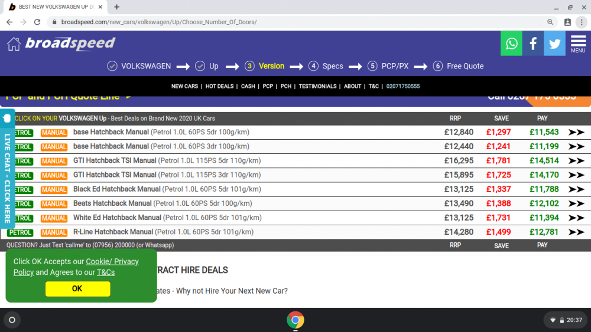Click the zoom magnifier in address bar
Image resolution: width=591 pixels, height=332 pixels.
(550, 22)
